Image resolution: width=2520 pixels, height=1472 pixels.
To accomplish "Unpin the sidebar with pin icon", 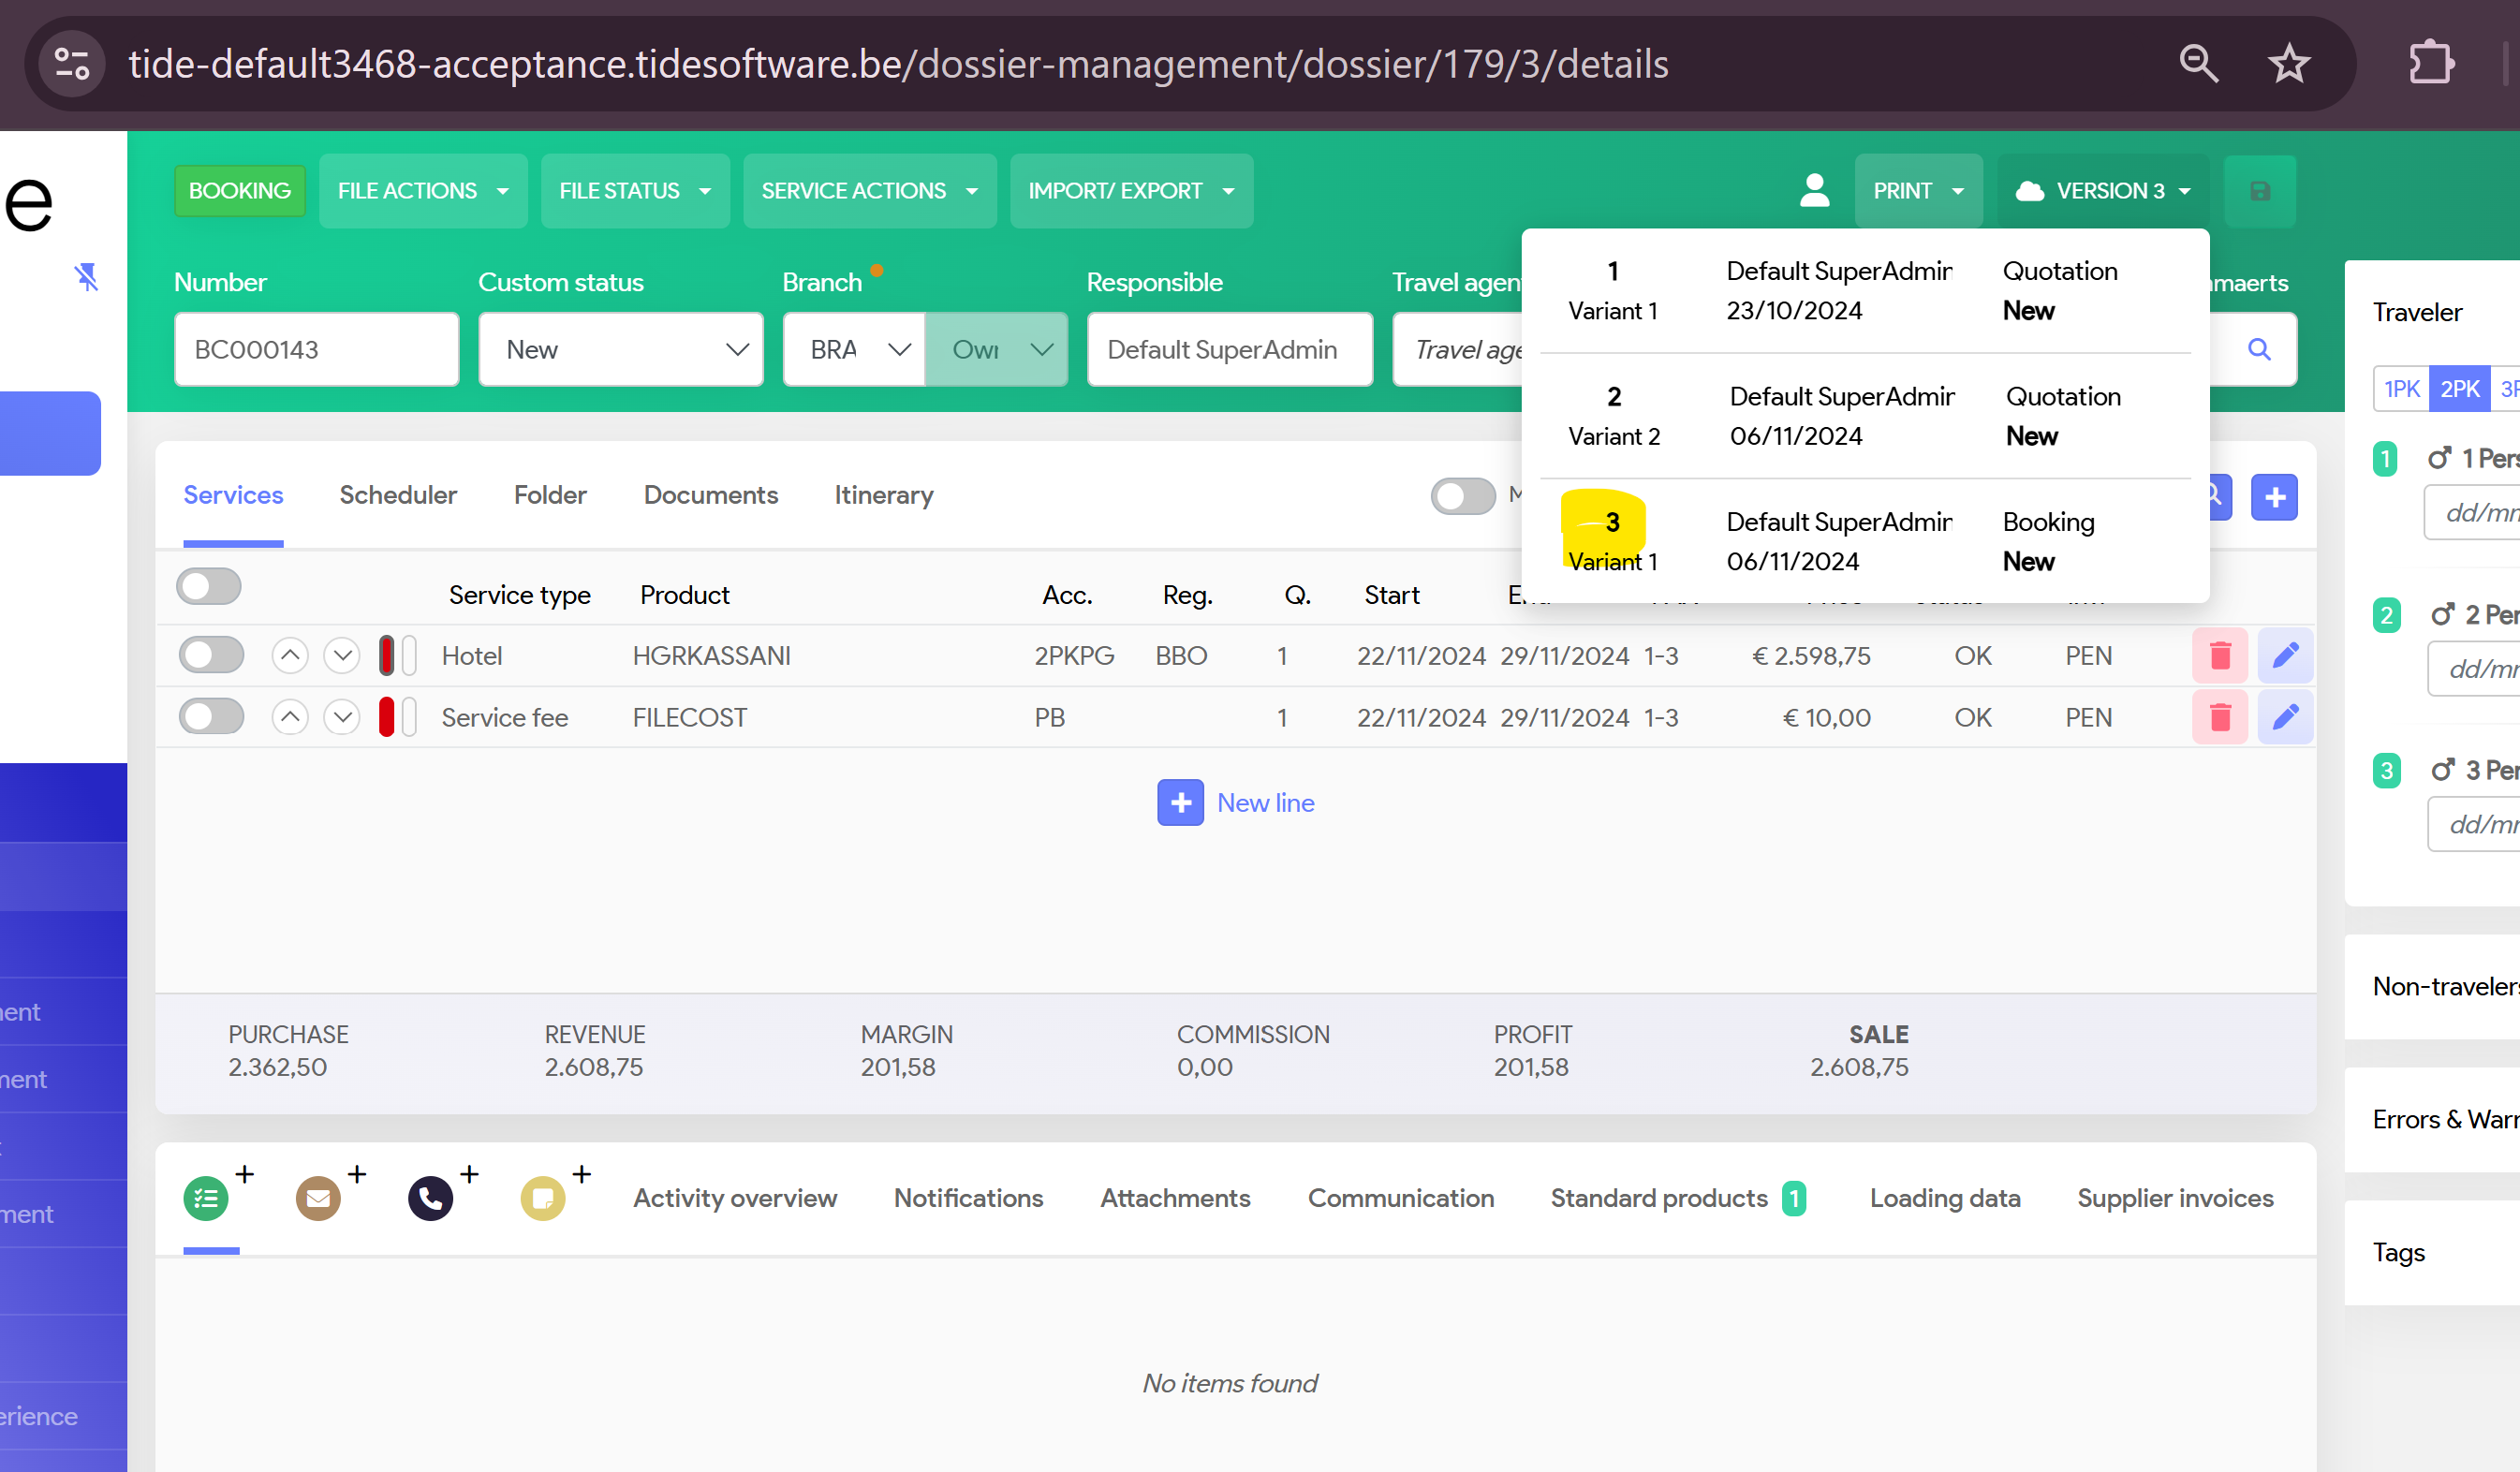I will pos(87,277).
